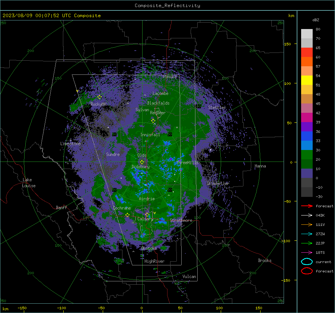
Task: Click the red 'forecast' ellipse legend icon
Action: click(x=307, y=271)
